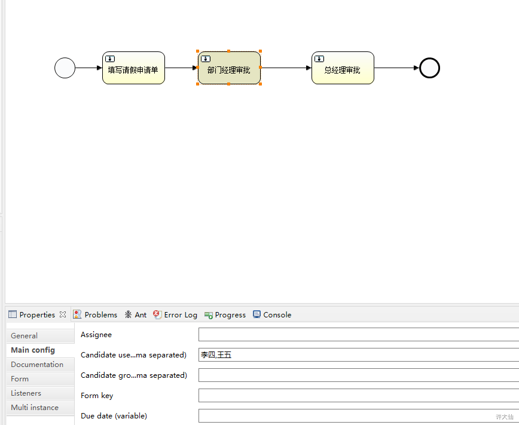Click the Ant view icon
The width and height of the screenshot is (519, 425).
pyautogui.click(x=128, y=314)
